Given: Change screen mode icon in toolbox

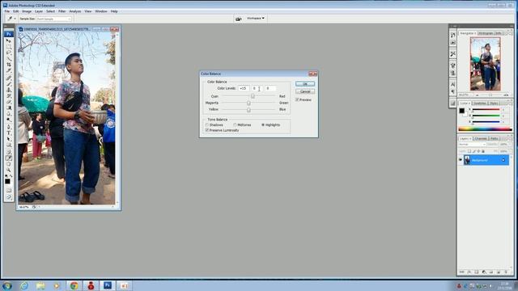Looking at the screenshot, I should pyautogui.click(x=9, y=197).
